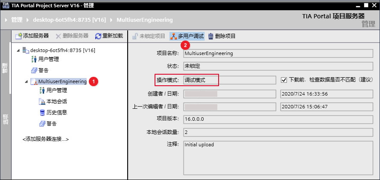
Task: Click desktop-6ot5fh4:8735 [V16] in the breadcrumb
Action: coord(69,20)
